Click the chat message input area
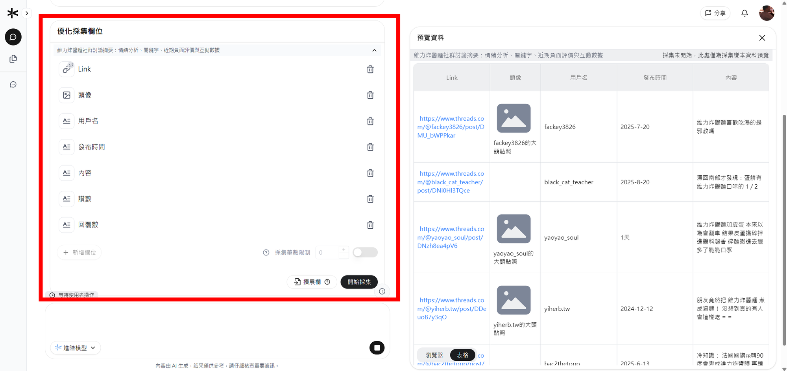The image size is (787, 371). (x=217, y=321)
